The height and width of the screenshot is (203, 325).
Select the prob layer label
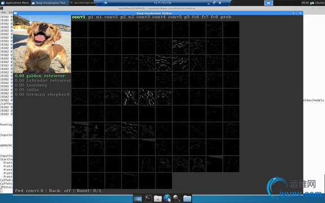pyautogui.click(x=226, y=17)
